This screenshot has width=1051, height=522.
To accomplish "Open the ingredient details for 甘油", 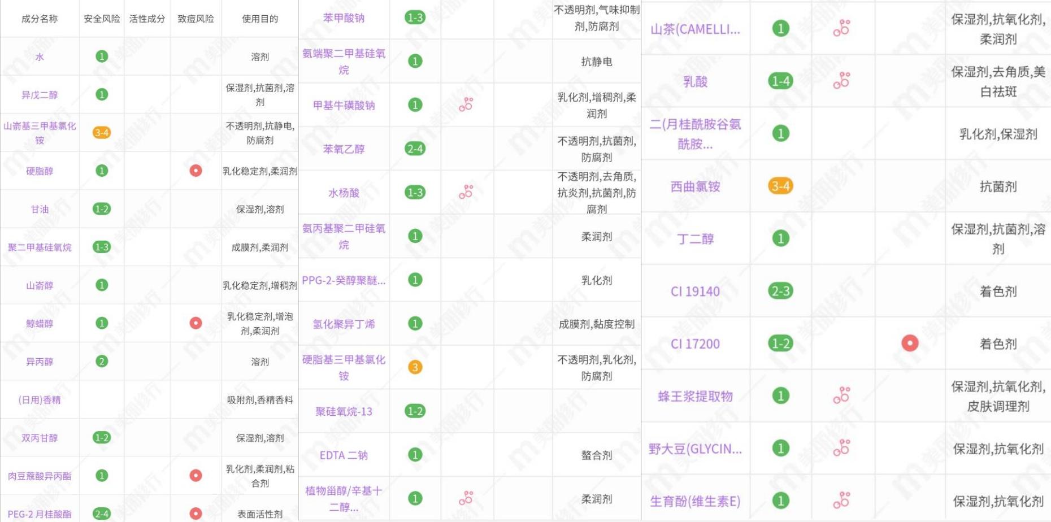I will tap(40, 208).
